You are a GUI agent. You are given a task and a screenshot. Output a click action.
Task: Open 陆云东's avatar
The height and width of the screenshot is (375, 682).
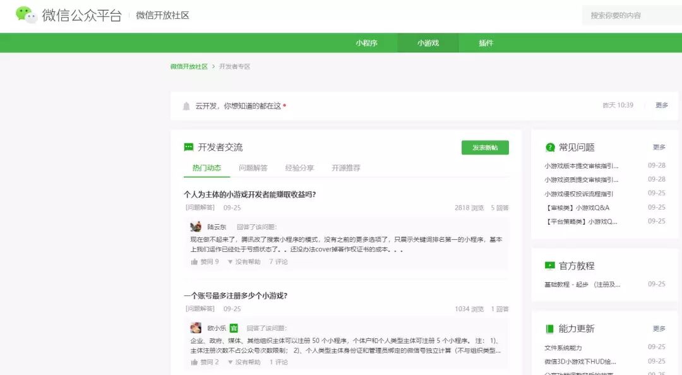click(x=196, y=227)
